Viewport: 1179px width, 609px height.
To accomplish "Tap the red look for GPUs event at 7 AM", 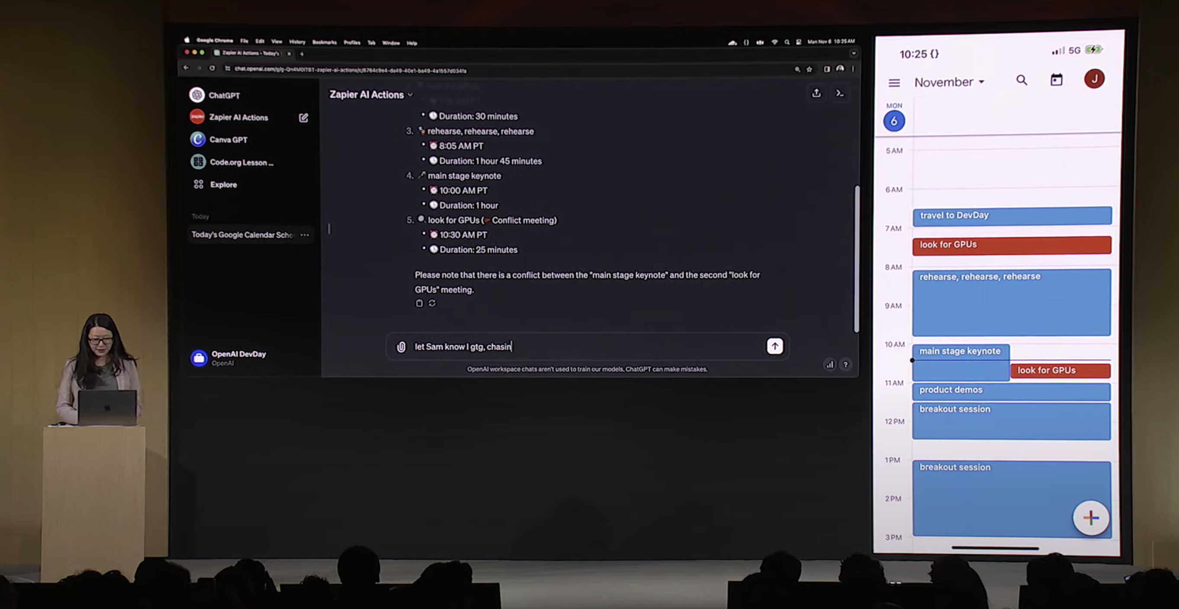I will (x=1011, y=245).
